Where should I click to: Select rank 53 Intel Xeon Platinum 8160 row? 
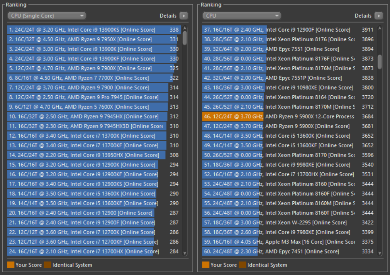tap(289, 184)
